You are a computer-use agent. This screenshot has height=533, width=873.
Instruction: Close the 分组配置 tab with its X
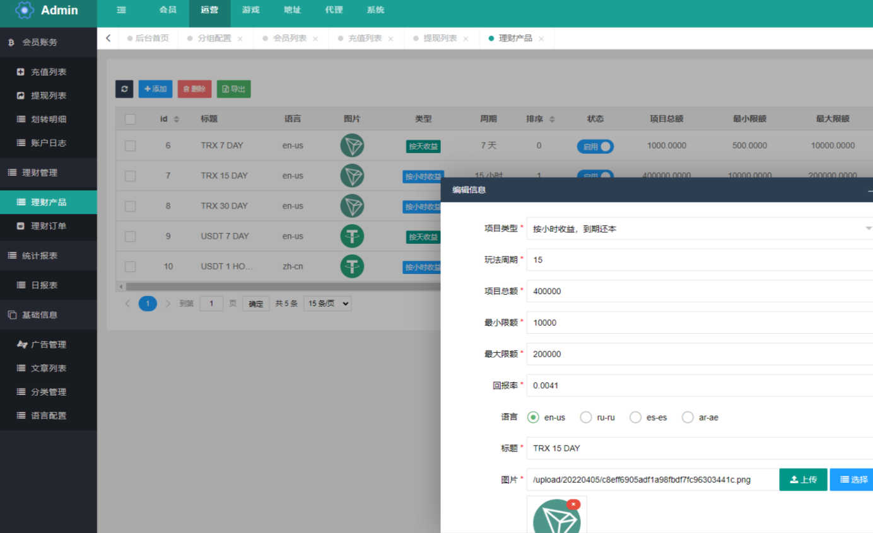point(240,39)
